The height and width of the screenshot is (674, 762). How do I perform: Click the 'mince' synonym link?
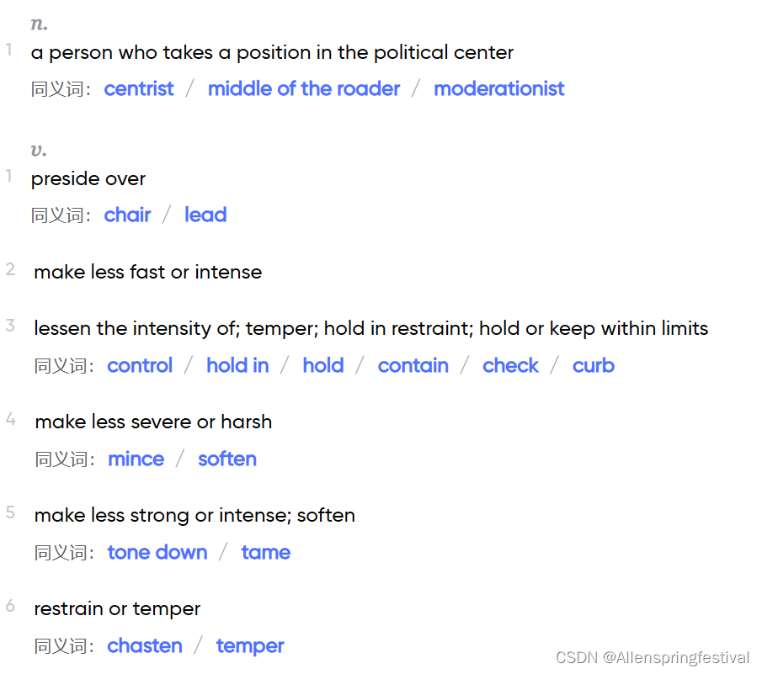pyautogui.click(x=136, y=459)
